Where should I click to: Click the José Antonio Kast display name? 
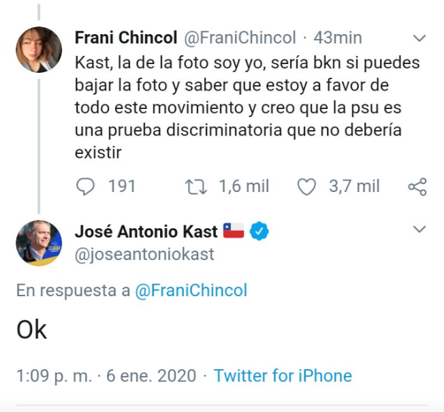coord(146,232)
